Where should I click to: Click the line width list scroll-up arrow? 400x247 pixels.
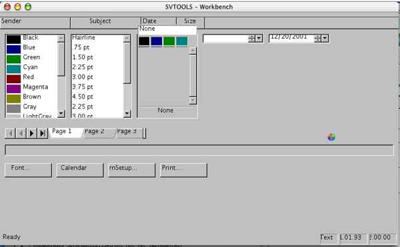click(x=127, y=39)
